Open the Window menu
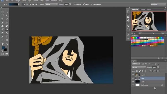 click(54, 1)
